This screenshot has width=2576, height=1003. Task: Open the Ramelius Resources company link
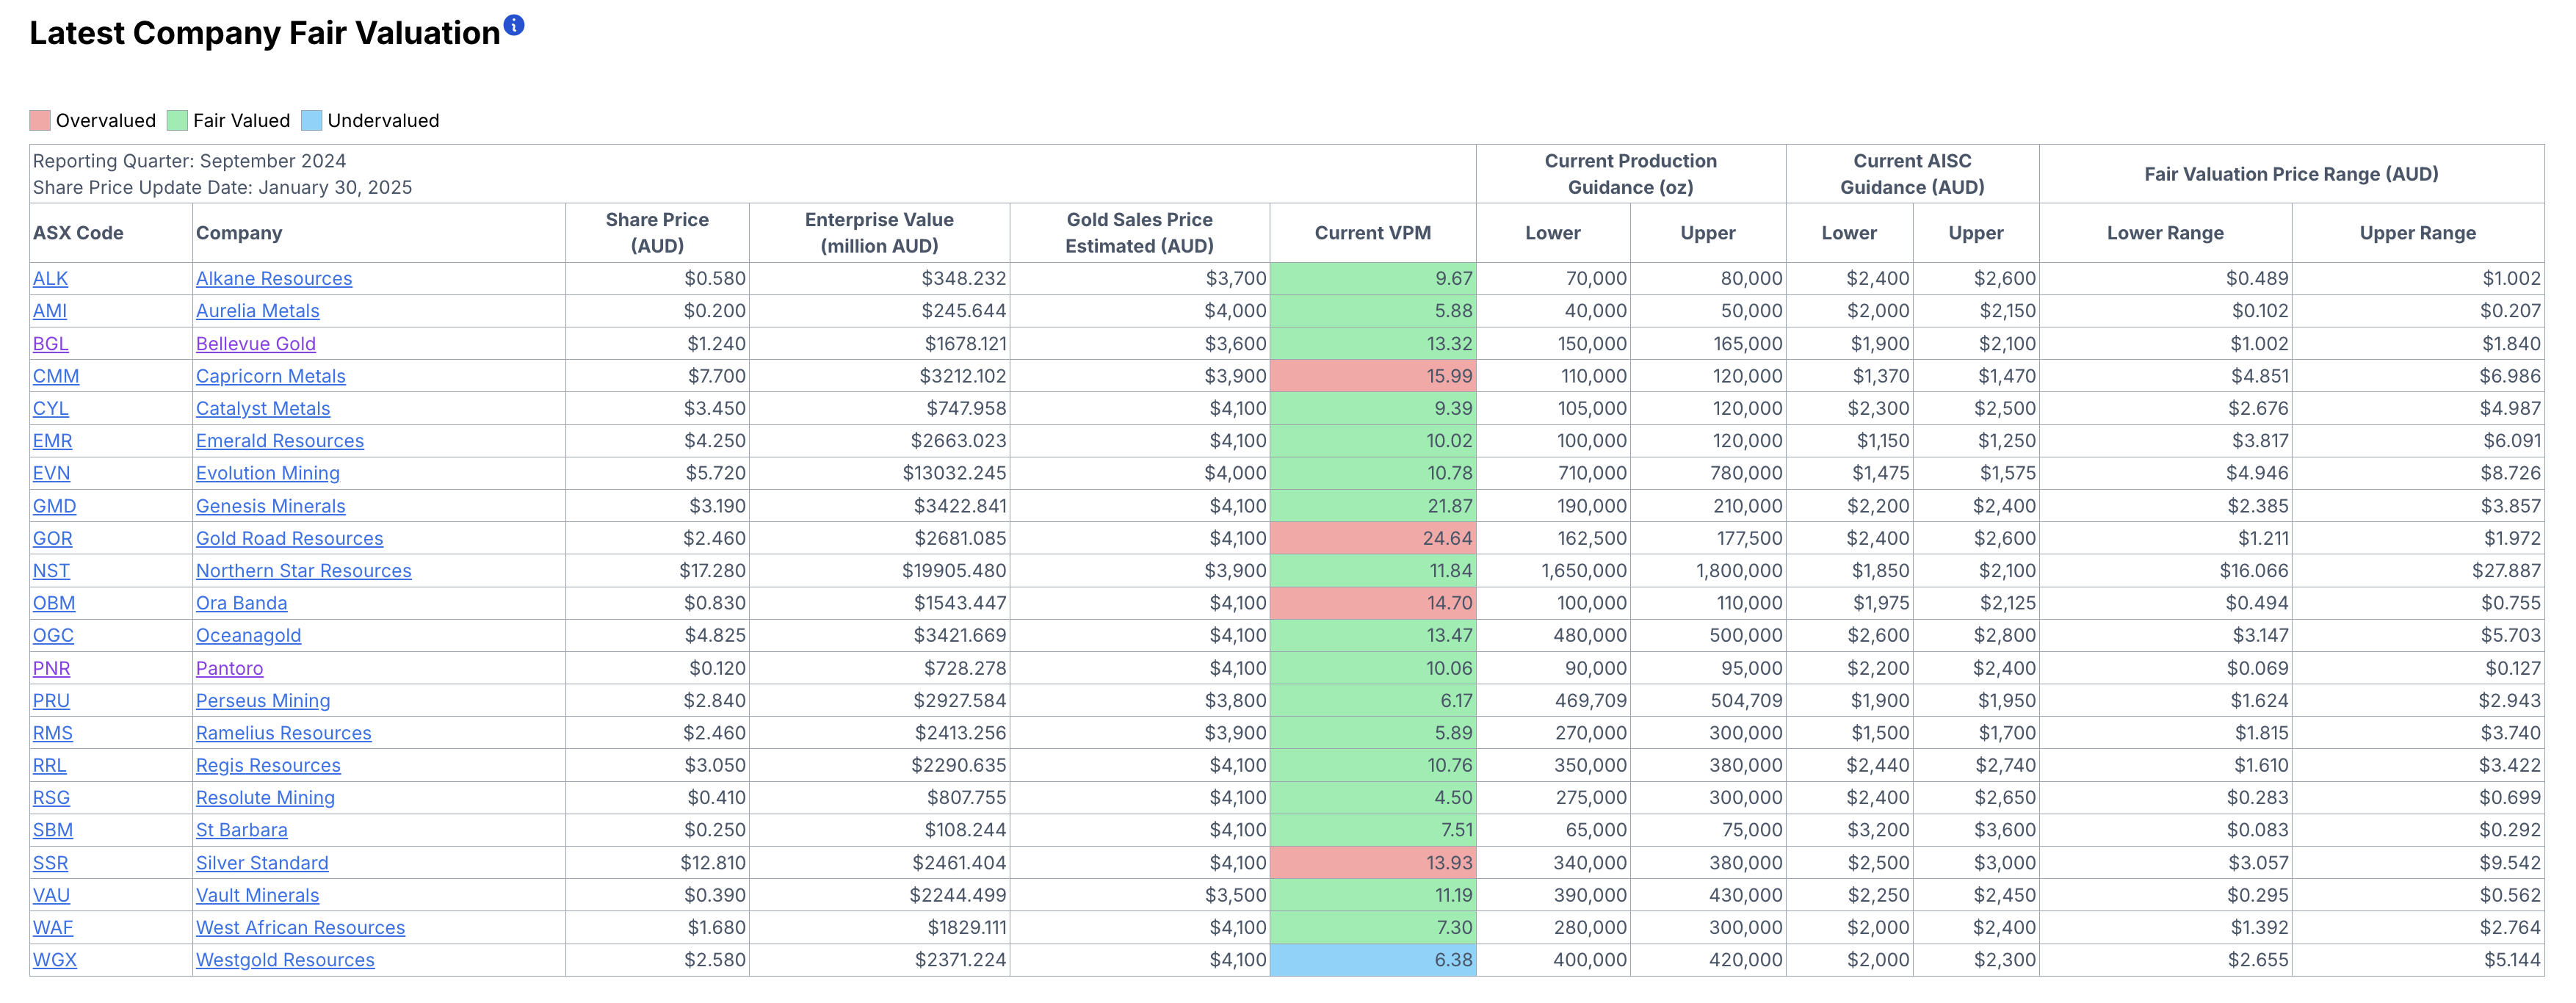tap(284, 733)
